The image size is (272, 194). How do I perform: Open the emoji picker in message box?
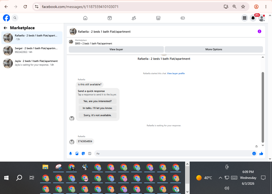pyautogui.click(x=254, y=154)
